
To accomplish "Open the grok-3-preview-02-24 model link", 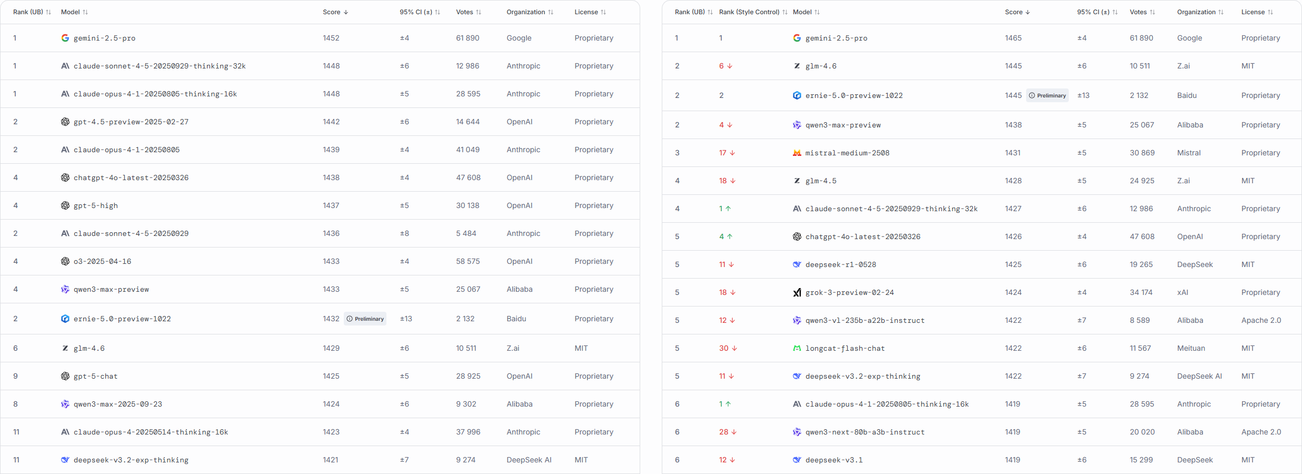I will coord(849,292).
